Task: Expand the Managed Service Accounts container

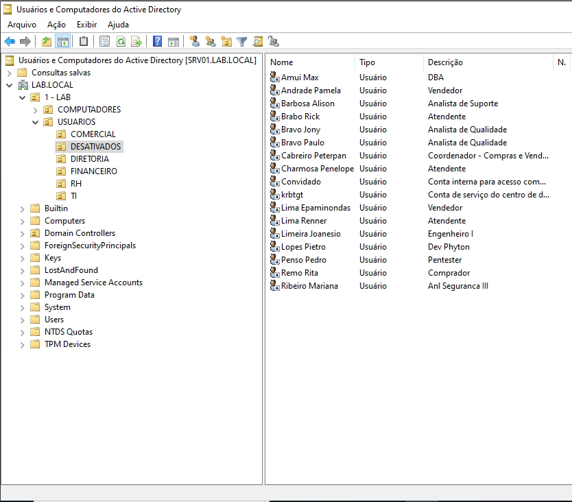Action: point(23,283)
